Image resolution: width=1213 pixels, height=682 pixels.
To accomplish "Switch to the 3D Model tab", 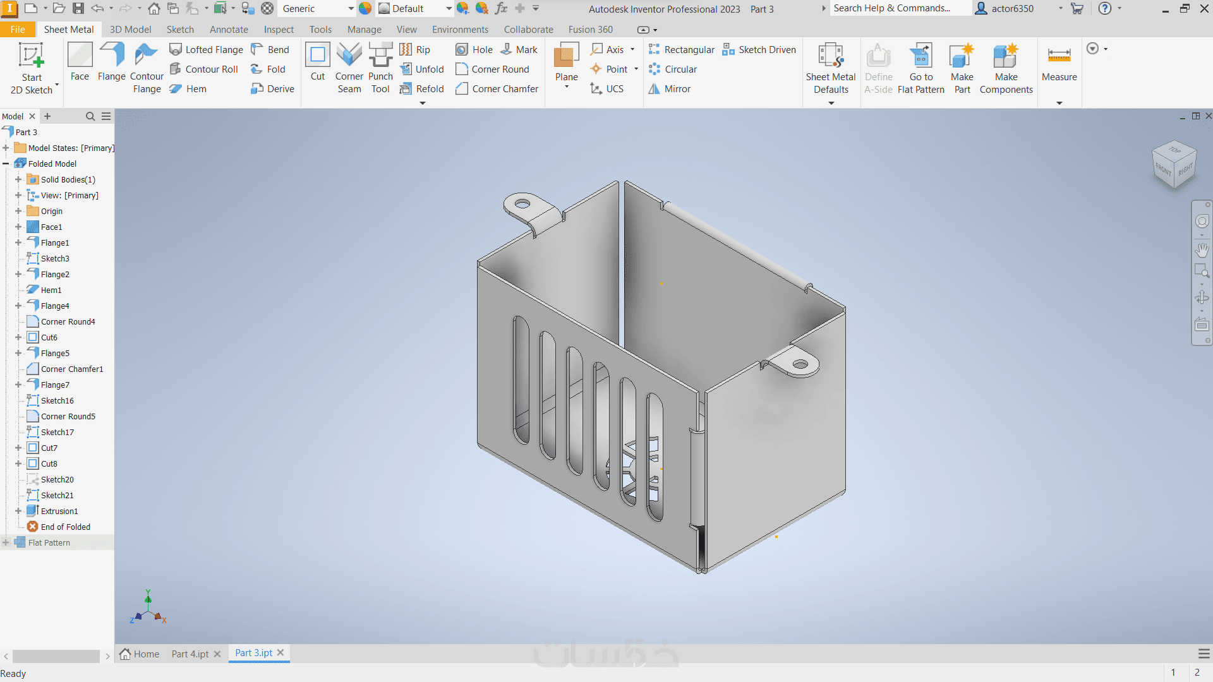I will tap(130, 30).
